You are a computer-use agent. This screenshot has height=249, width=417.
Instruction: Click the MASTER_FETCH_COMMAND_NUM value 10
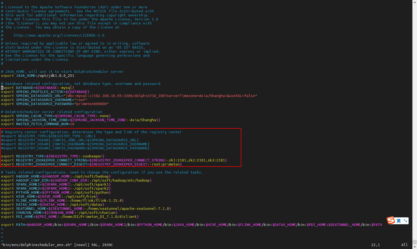pos(72,124)
